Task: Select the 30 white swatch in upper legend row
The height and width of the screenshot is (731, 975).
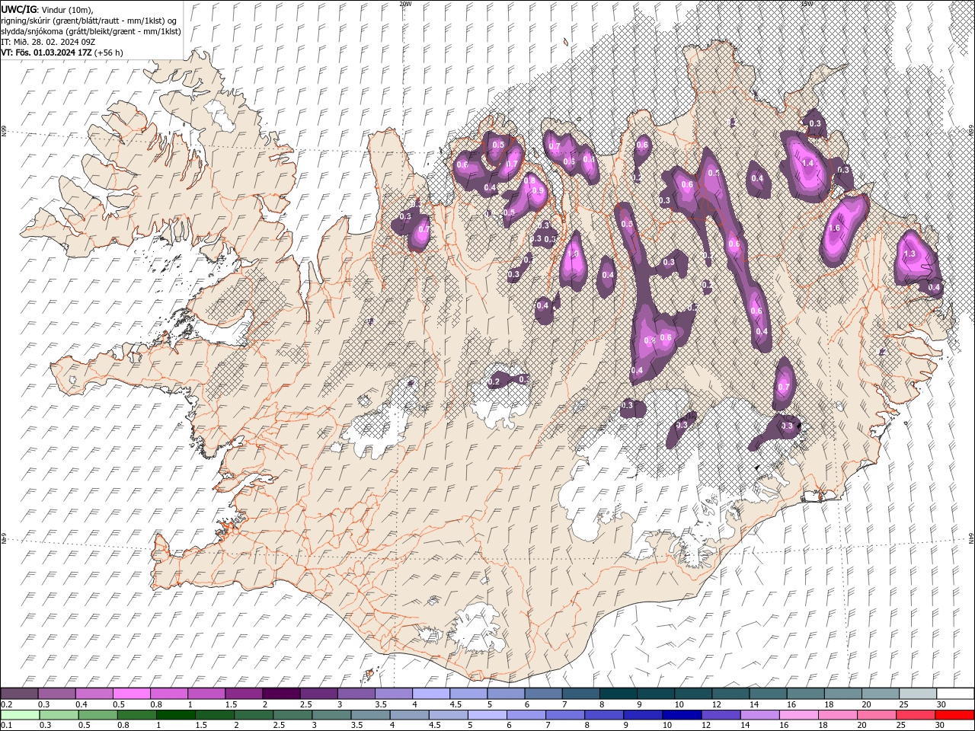Action: coord(955,694)
